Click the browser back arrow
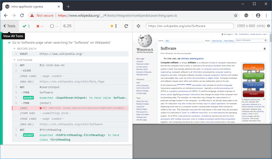Viewport: 272px width, 159px height. pyautogui.click(x=6, y=15)
